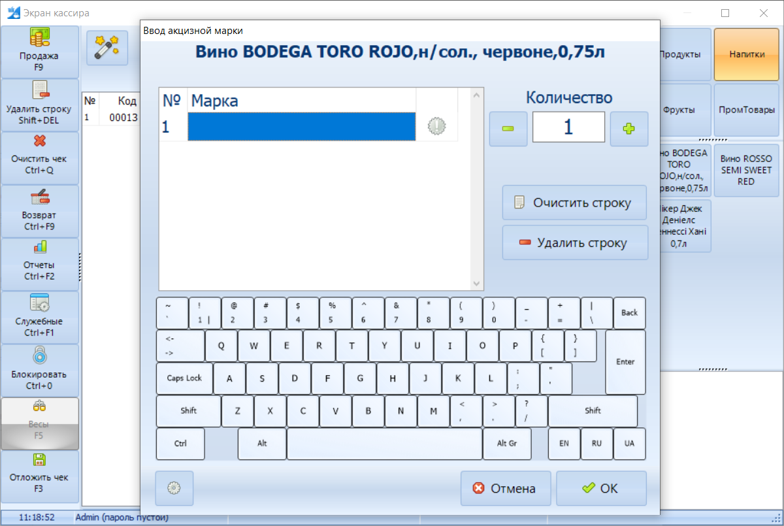Viewport: 784px width, 526px height.
Task: Open the Фрукты category tab
Action: [x=685, y=110]
